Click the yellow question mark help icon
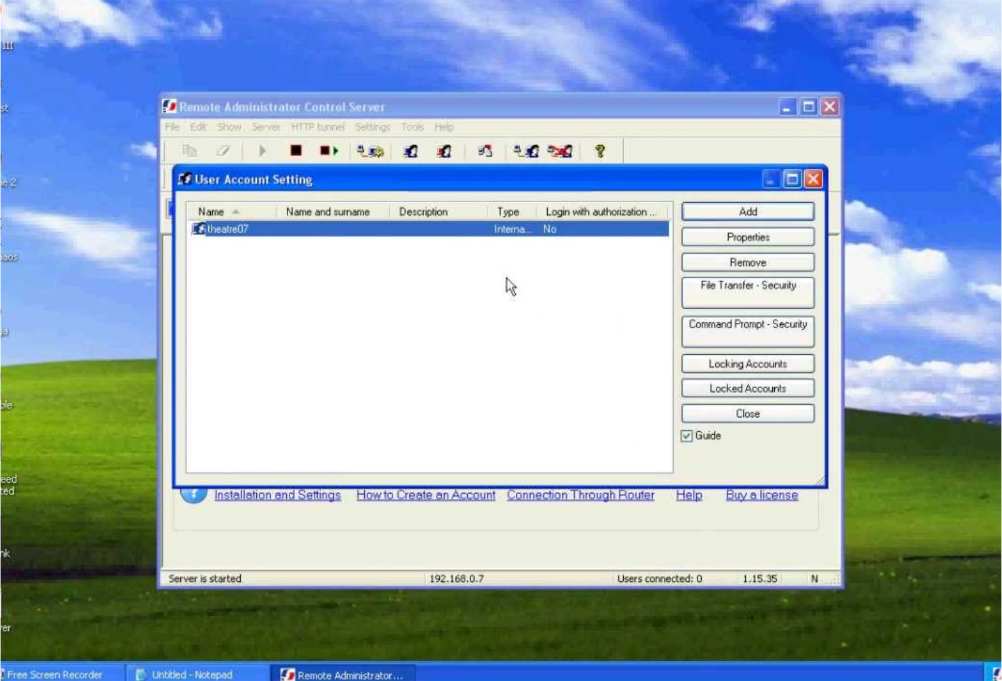The height and width of the screenshot is (681, 1002). 600,151
